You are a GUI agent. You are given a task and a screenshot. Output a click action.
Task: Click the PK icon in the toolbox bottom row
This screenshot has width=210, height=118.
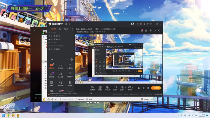61,91
